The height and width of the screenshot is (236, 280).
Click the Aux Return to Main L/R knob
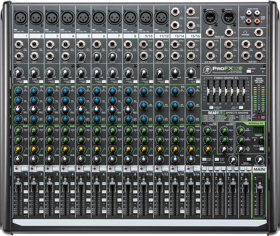[x=224, y=149]
